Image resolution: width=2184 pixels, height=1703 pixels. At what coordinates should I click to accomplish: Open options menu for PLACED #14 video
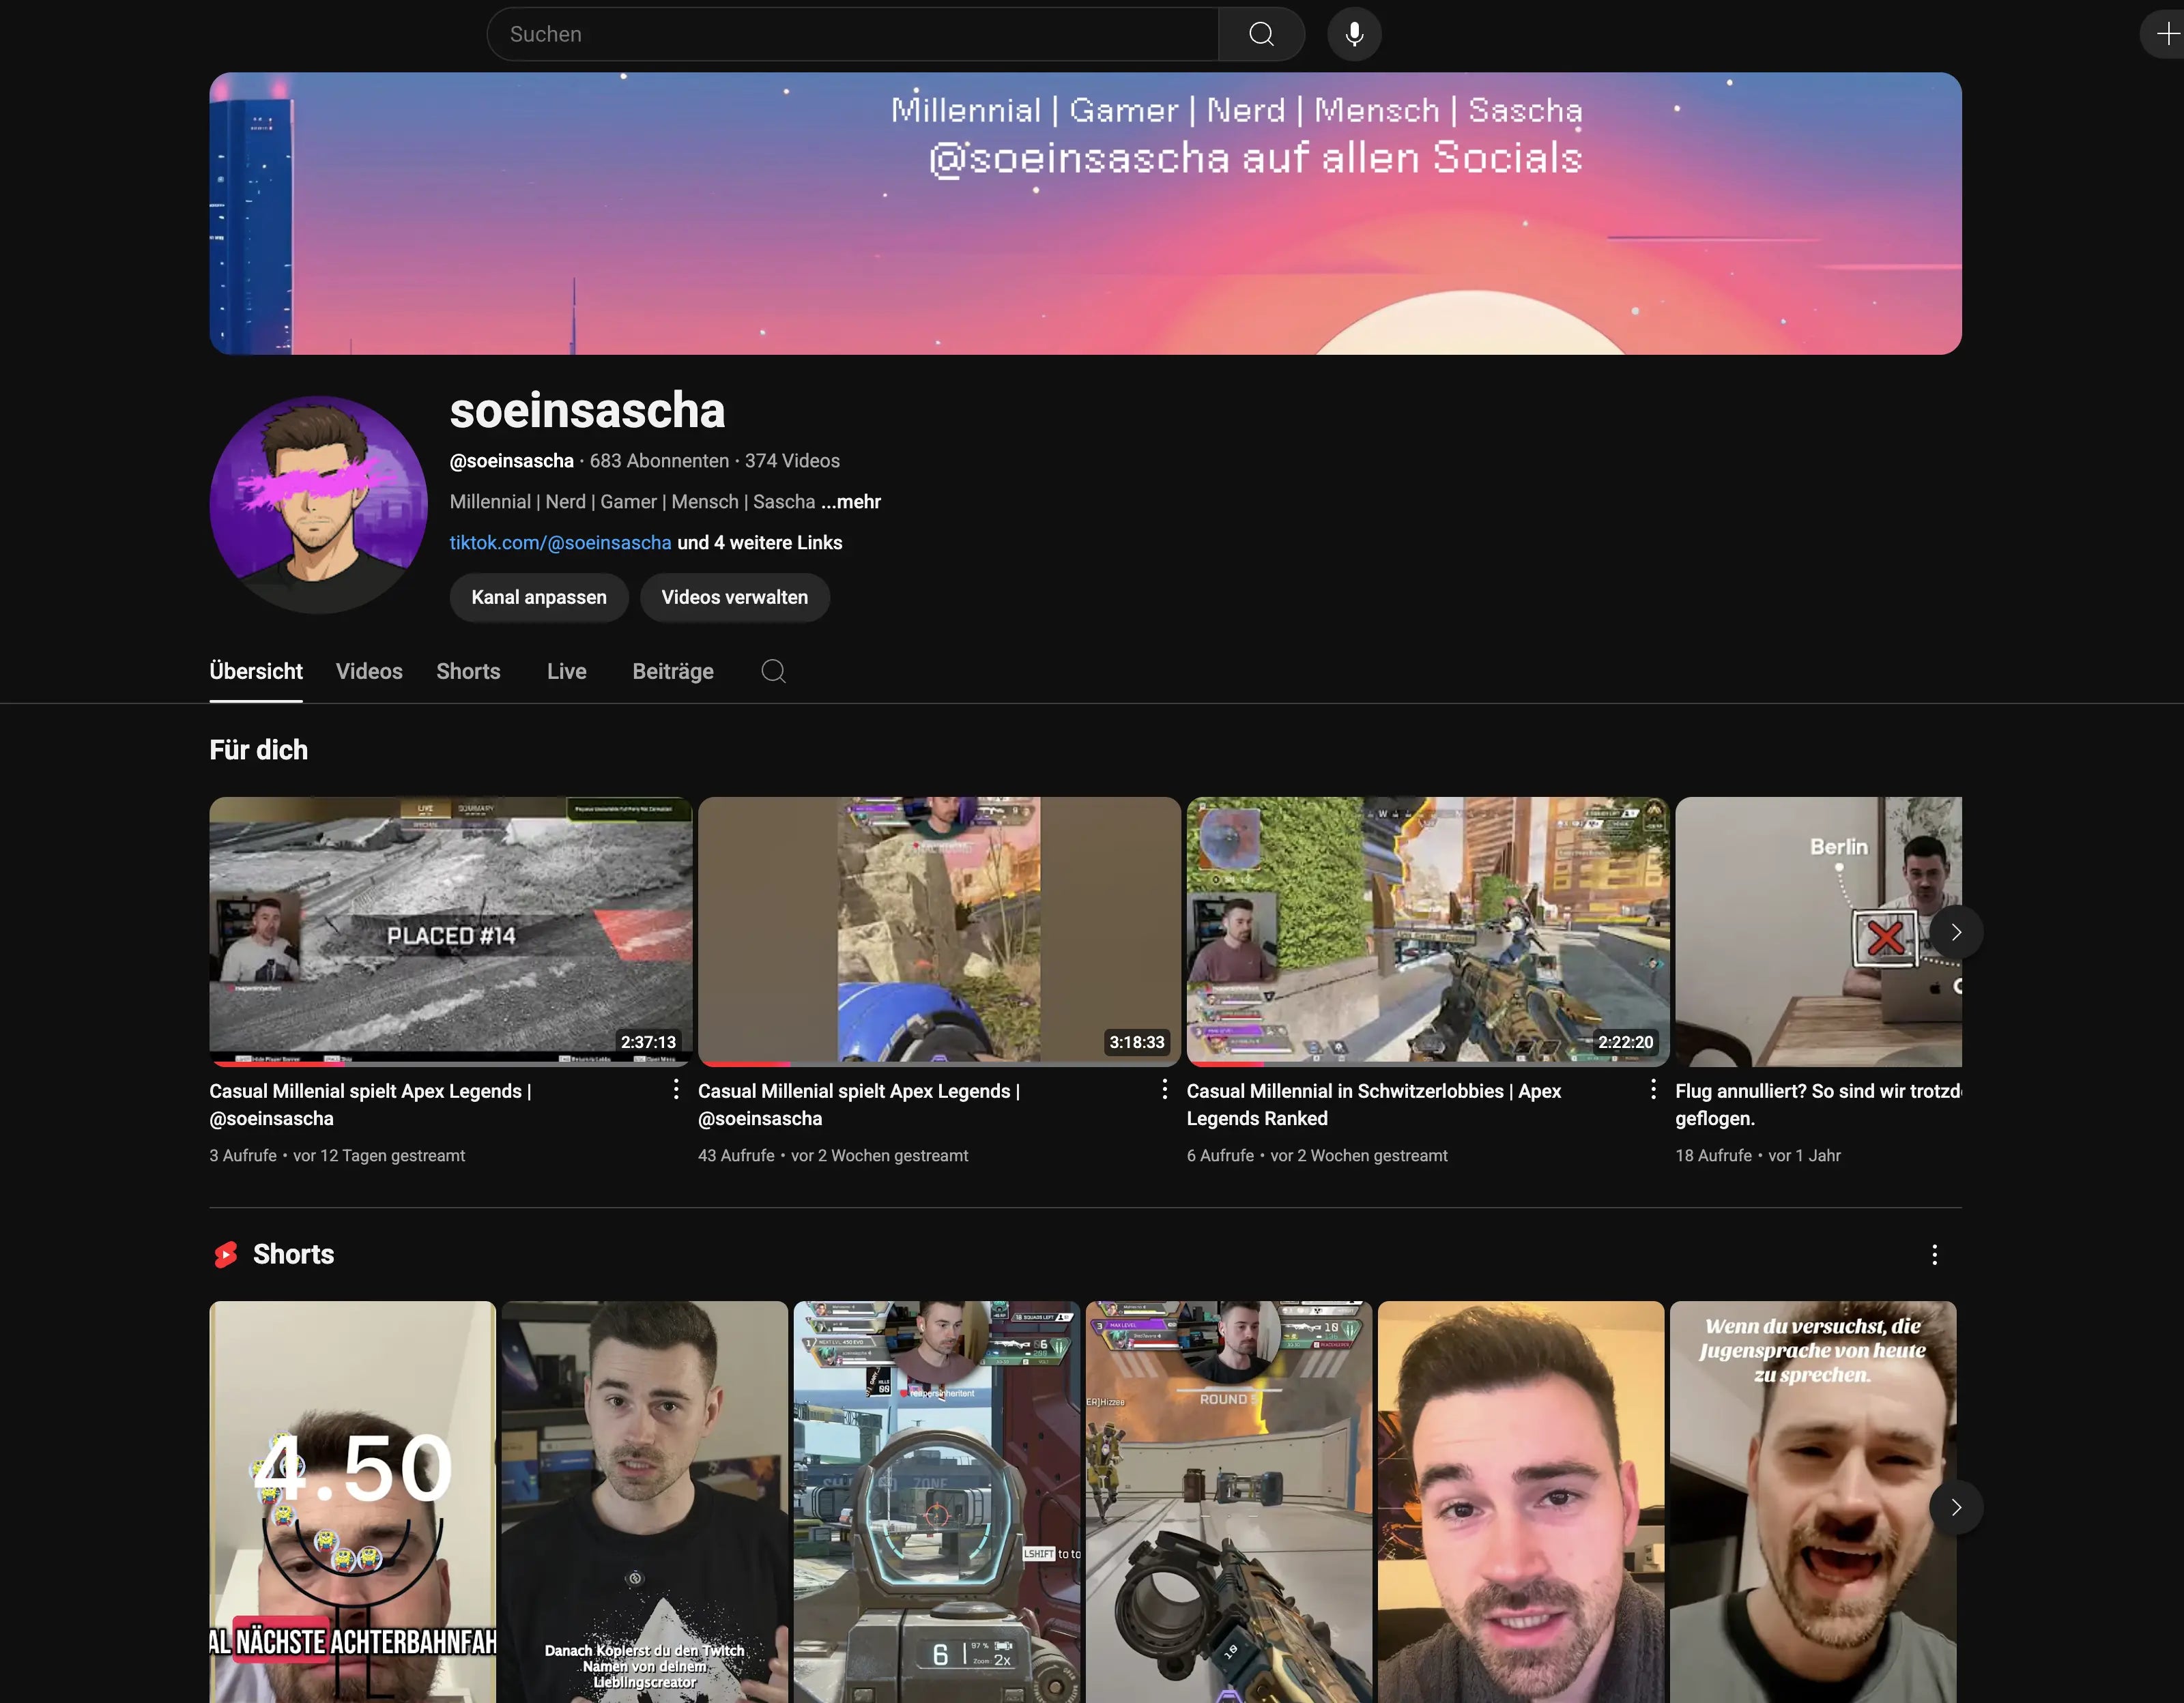[676, 1090]
